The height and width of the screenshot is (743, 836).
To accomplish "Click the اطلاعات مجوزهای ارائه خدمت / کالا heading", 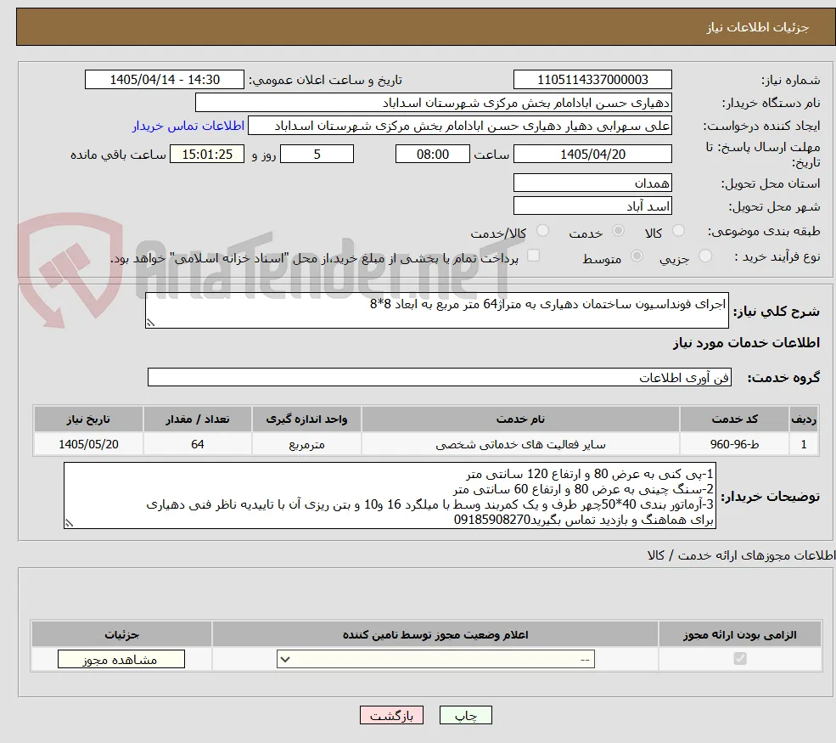I will 741,556.
